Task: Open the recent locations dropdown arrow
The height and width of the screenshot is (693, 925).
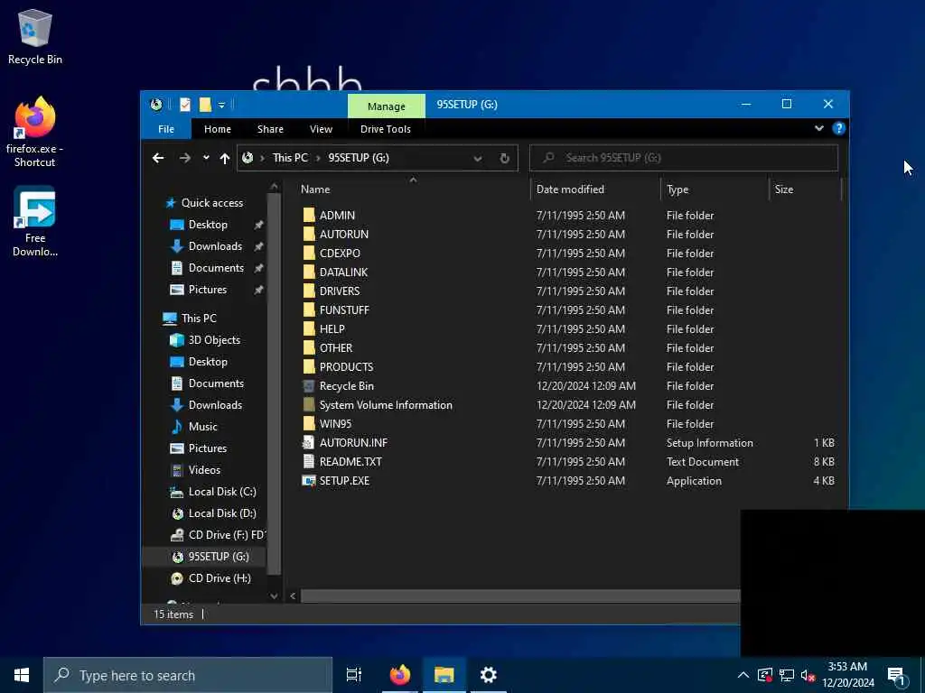Action: pos(206,158)
